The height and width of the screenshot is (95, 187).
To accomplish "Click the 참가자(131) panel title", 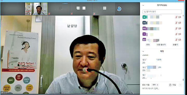I will (162, 5).
